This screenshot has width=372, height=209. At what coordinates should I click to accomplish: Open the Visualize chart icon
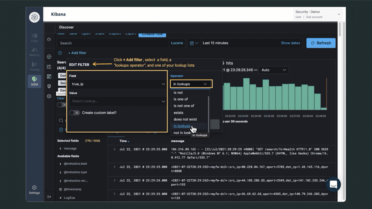pos(49,67)
